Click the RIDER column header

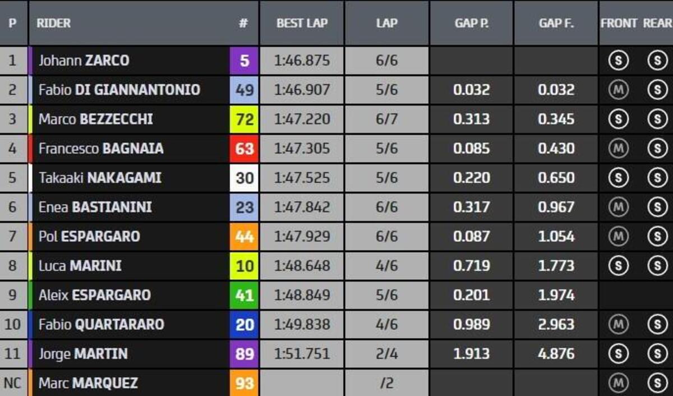pyautogui.click(x=54, y=23)
